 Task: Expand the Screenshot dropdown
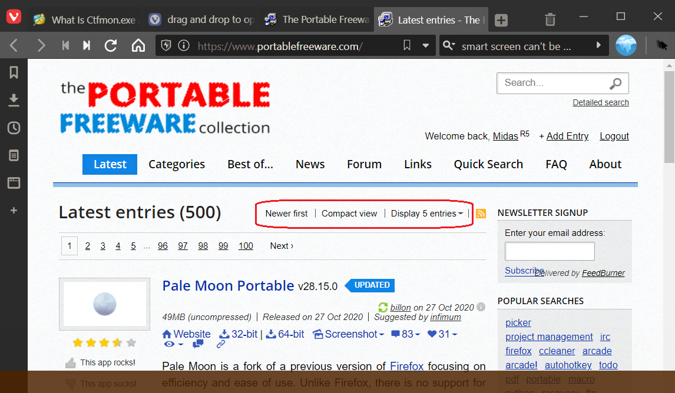348,334
